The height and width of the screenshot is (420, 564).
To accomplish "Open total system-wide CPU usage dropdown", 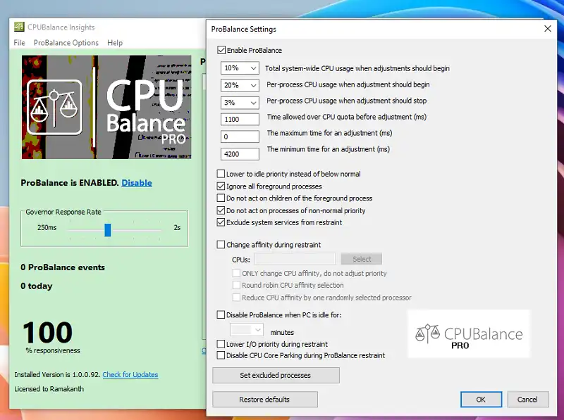I will 240,68.
